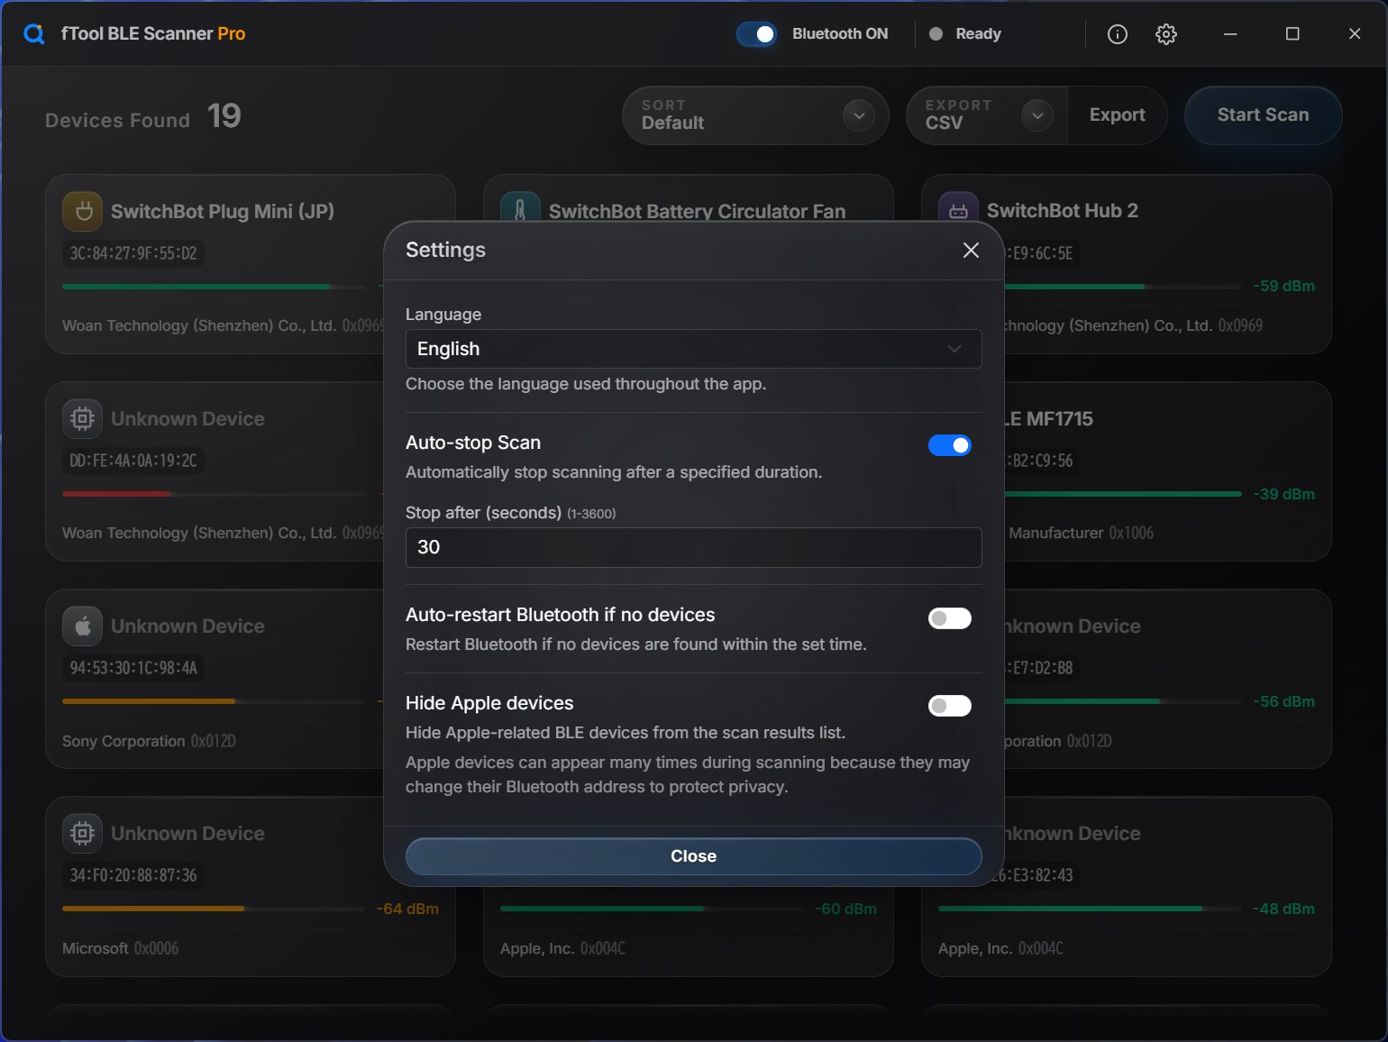
Task: Click the SwitchBot Plug Mini plug icon
Action: (x=83, y=212)
